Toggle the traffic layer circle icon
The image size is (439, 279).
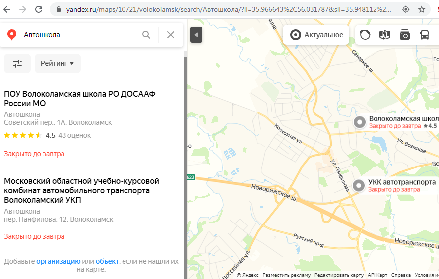(365, 35)
